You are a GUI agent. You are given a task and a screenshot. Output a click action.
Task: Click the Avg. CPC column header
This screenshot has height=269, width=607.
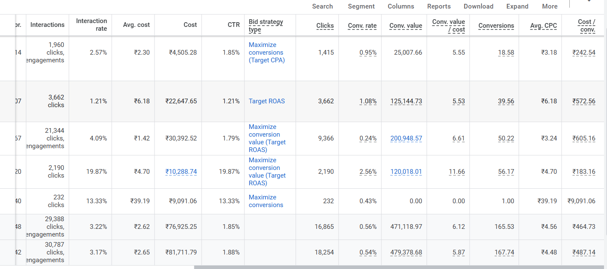point(543,26)
